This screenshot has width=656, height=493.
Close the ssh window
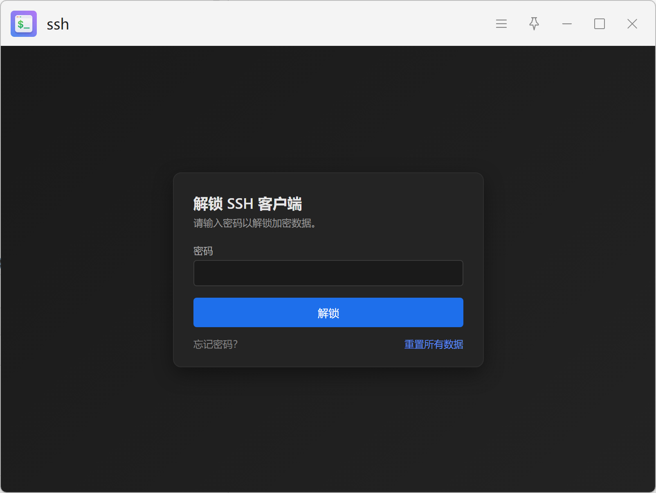coord(632,24)
